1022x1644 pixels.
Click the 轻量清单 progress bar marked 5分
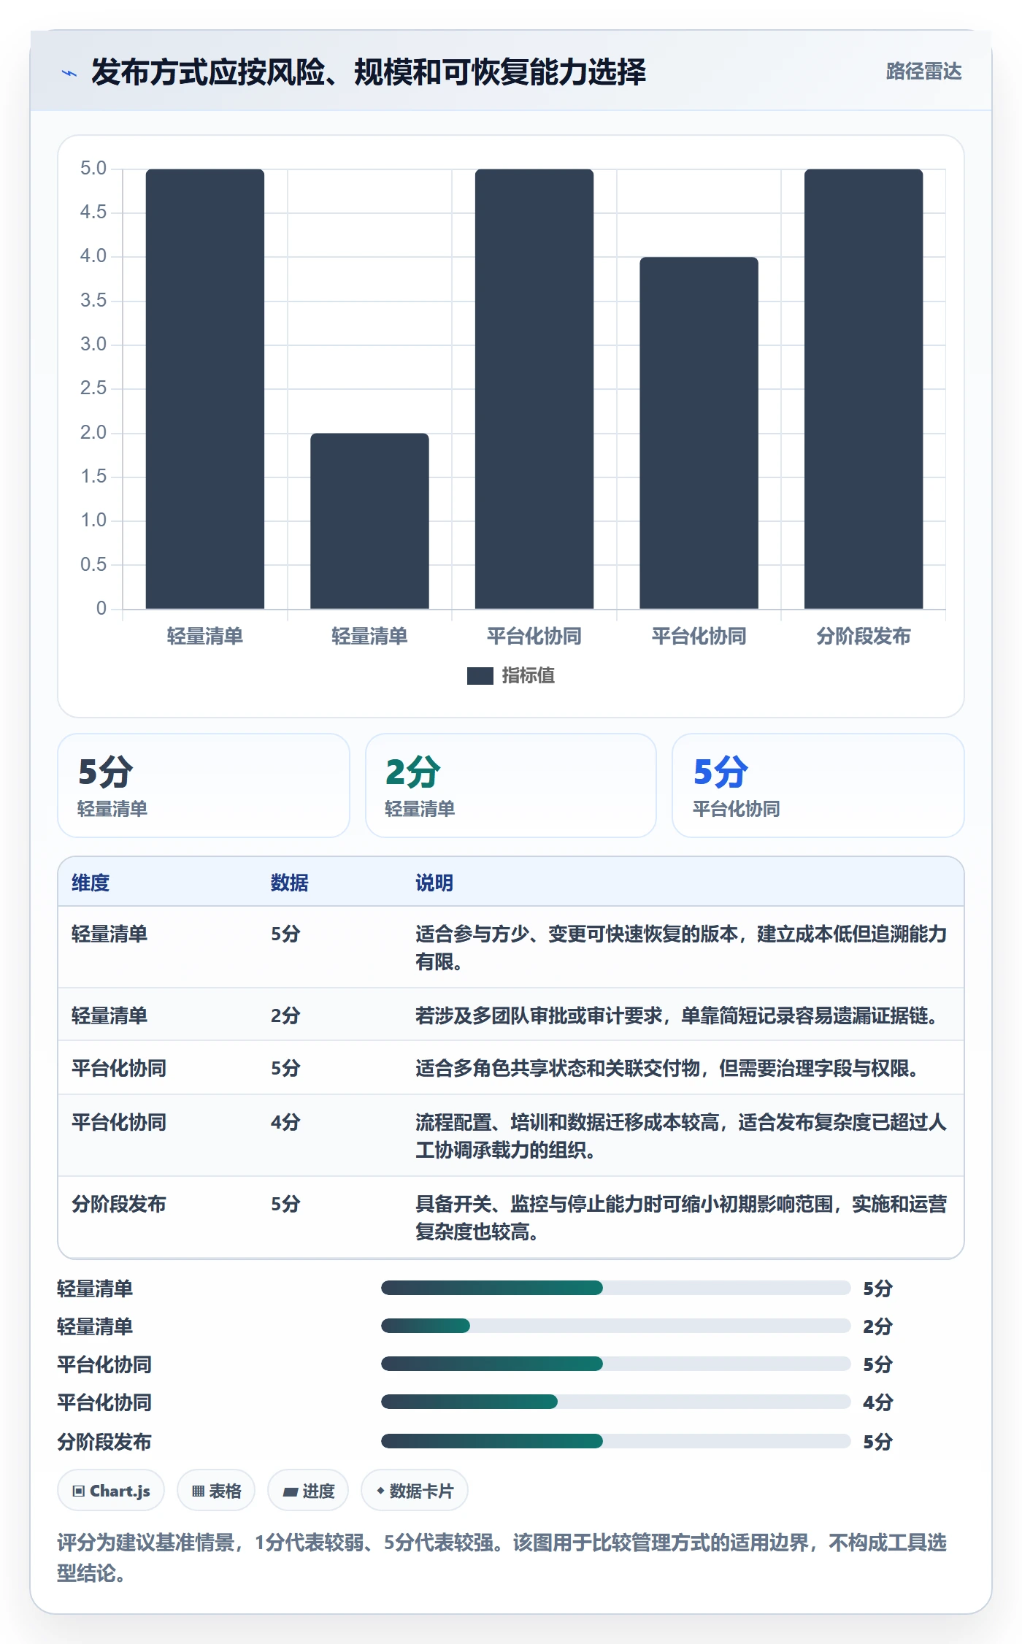point(615,1288)
